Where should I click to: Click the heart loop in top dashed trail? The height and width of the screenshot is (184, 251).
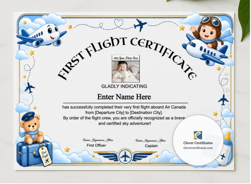(x=119, y=23)
